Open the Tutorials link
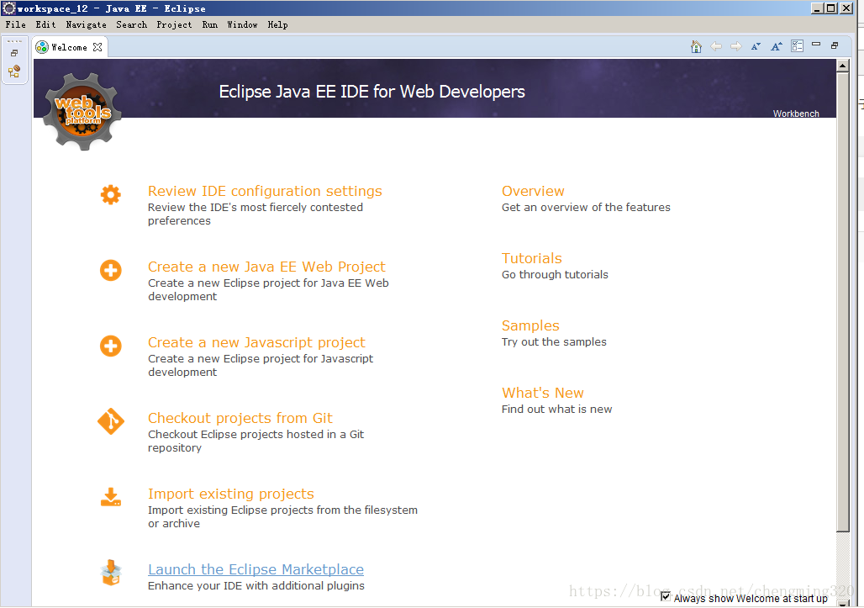Image resolution: width=864 pixels, height=608 pixels. tap(532, 258)
